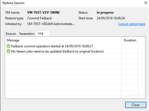
Task: Click the green success icon for Veeam jobs message
Action: (x=8, y=51)
